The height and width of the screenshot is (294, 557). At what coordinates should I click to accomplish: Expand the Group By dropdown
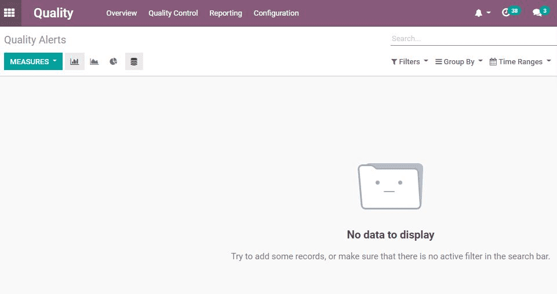point(458,62)
